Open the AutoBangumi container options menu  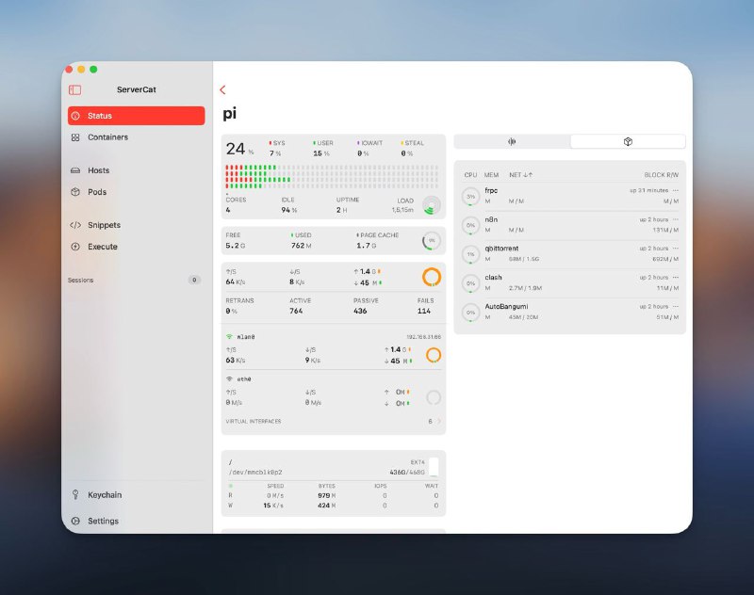675,307
